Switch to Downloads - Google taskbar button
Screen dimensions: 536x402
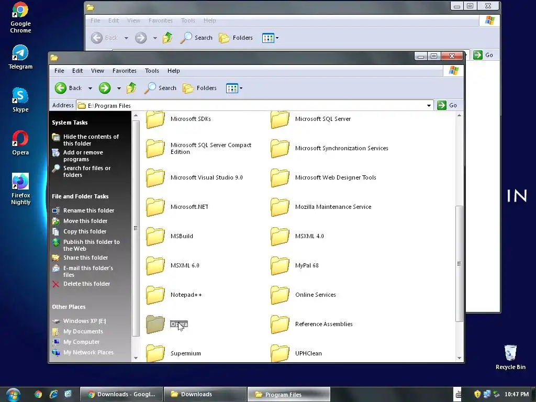click(x=121, y=394)
